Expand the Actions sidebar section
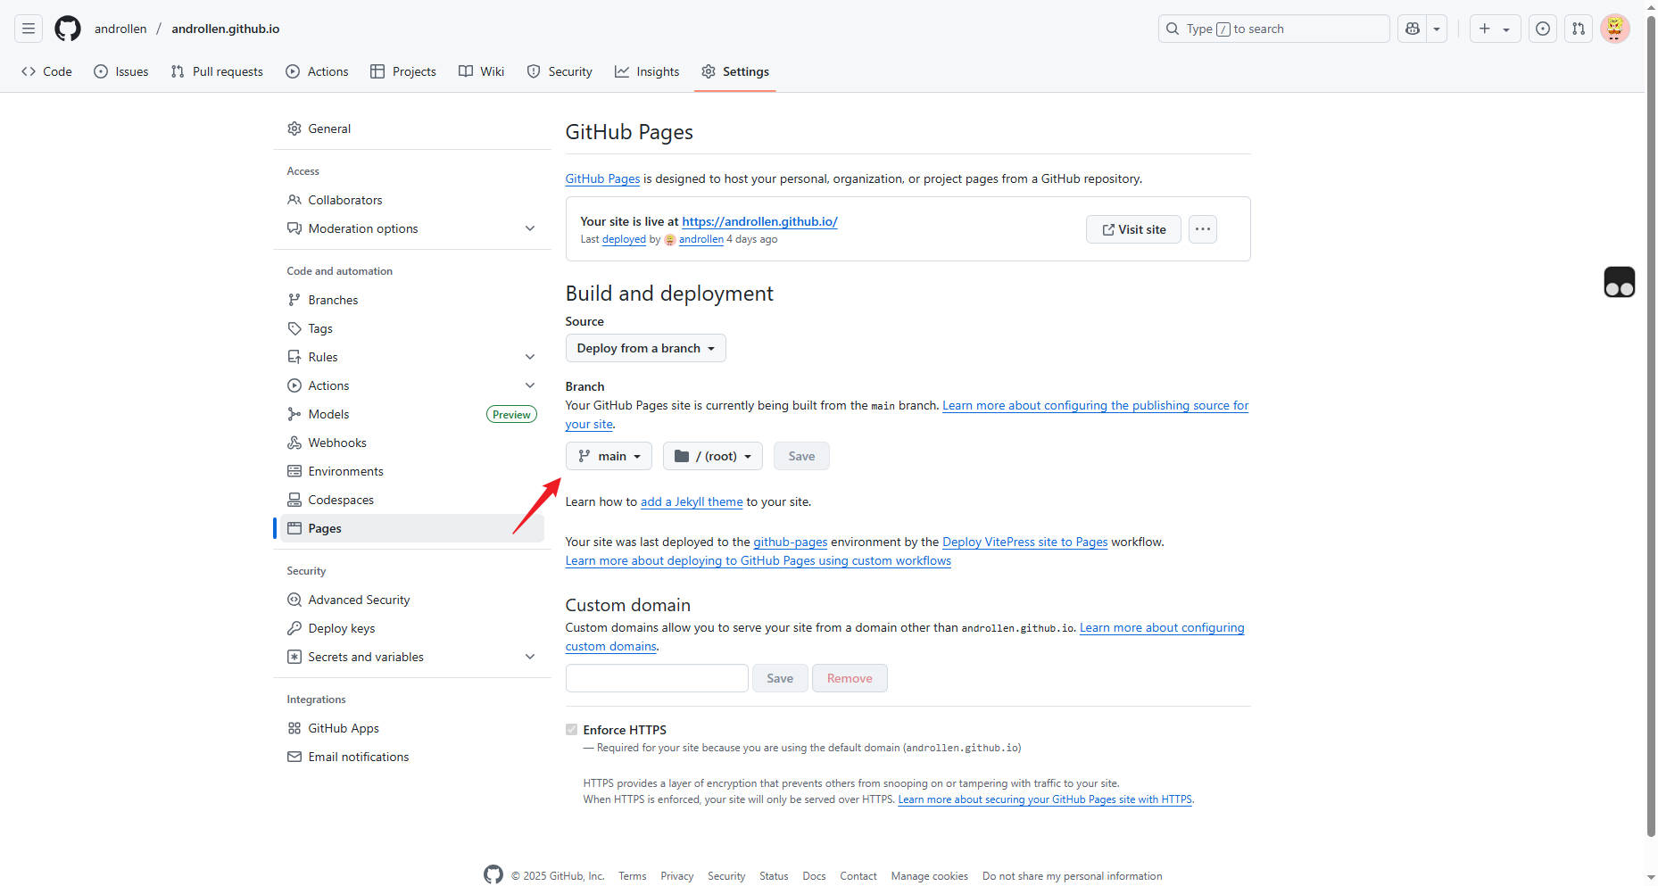 [x=412, y=385]
